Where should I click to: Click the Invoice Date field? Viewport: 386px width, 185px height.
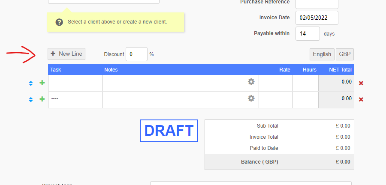[x=317, y=18]
